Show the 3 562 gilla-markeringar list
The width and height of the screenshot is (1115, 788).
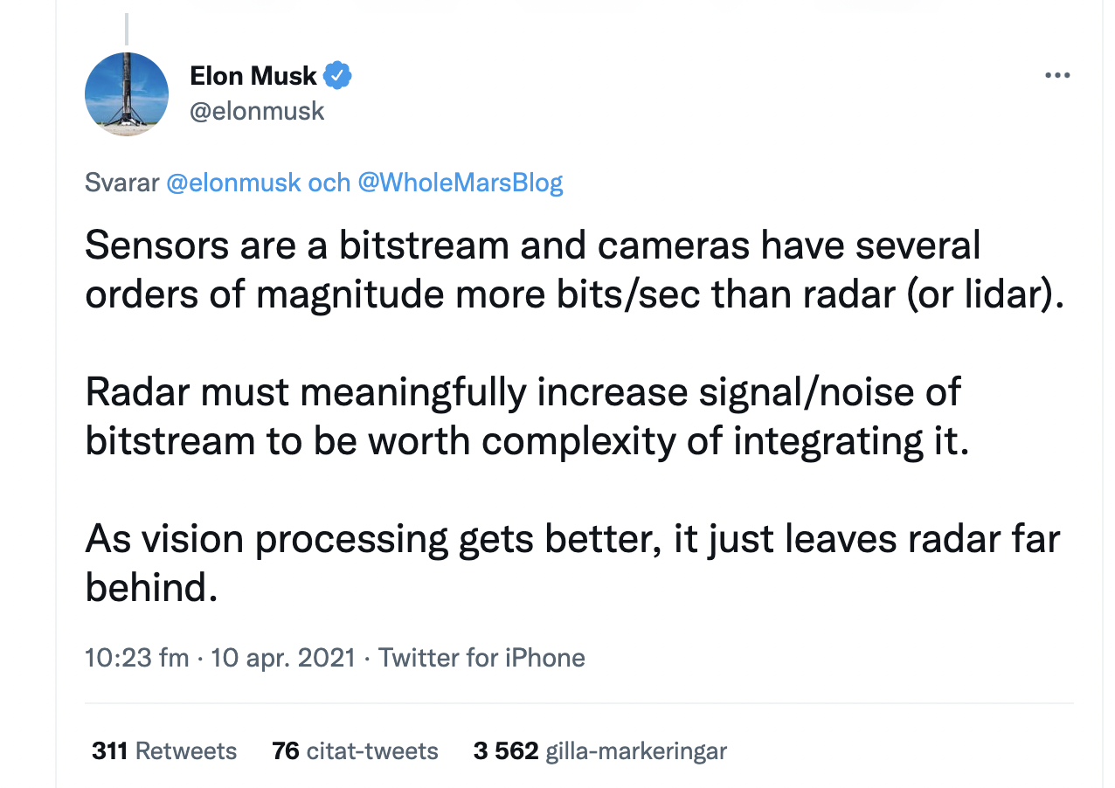coord(600,750)
